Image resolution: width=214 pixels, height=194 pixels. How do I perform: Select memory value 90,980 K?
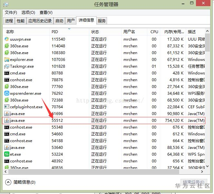[x=175, y=114]
